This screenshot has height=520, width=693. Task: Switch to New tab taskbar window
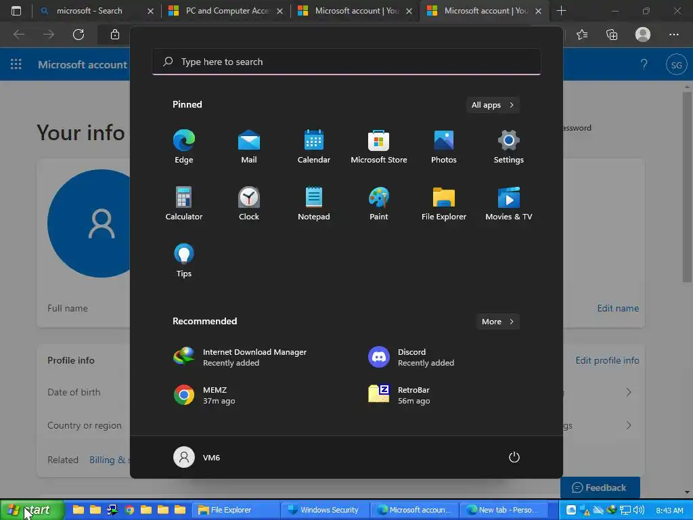(504, 510)
